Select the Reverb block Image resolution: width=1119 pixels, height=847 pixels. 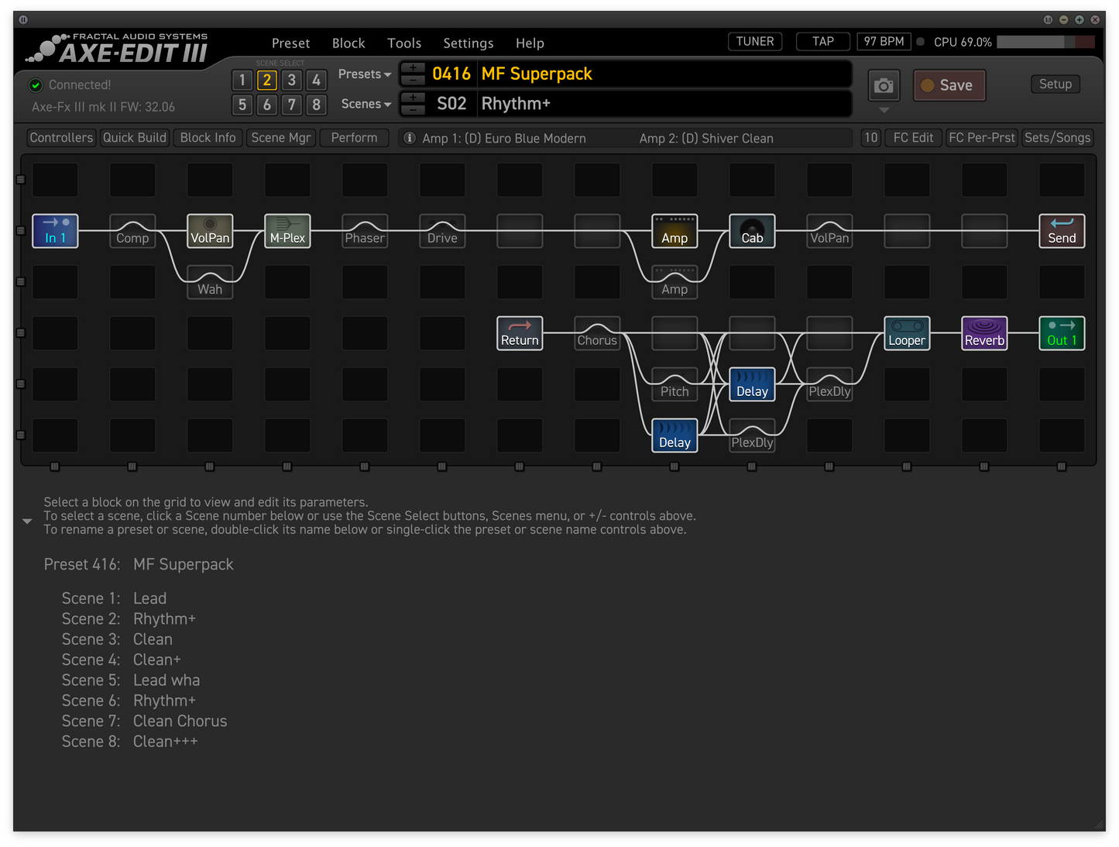tap(984, 333)
